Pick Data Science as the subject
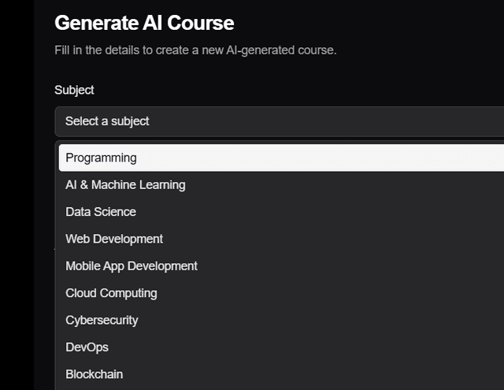Viewport: 504px width, 390px height. [281, 212]
